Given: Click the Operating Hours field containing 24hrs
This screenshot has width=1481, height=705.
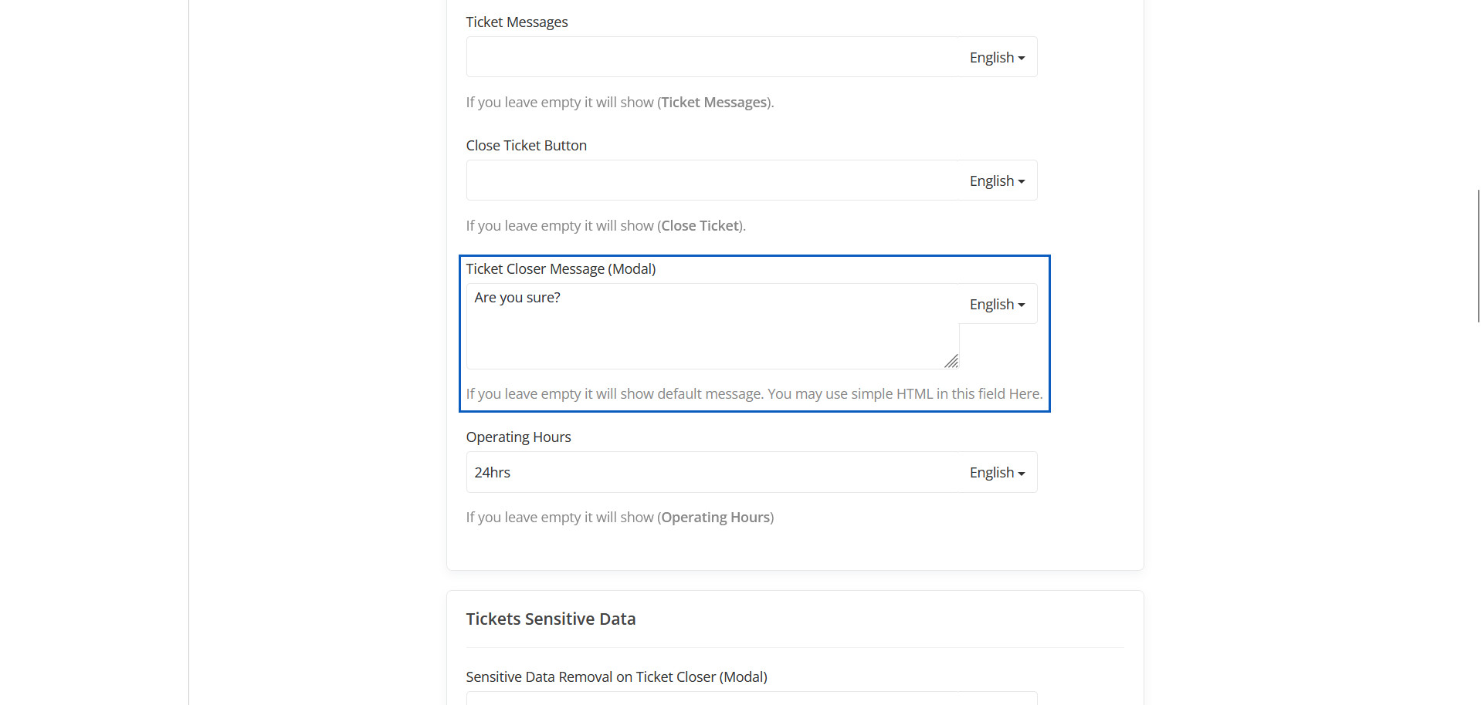Looking at the screenshot, I should coord(712,472).
